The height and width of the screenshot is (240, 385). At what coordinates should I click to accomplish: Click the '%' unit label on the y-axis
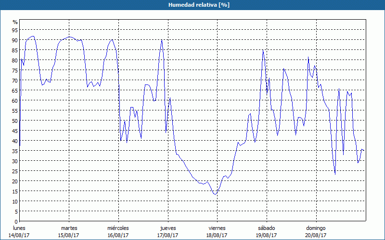click(x=15, y=22)
